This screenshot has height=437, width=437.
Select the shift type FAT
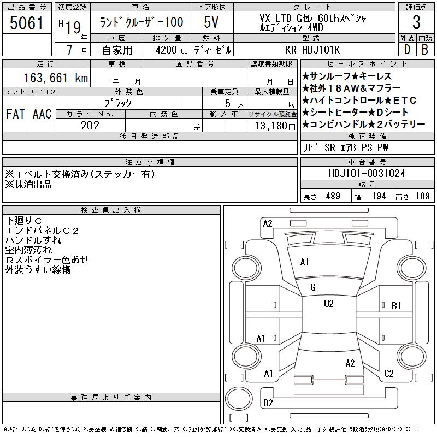(x=15, y=114)
